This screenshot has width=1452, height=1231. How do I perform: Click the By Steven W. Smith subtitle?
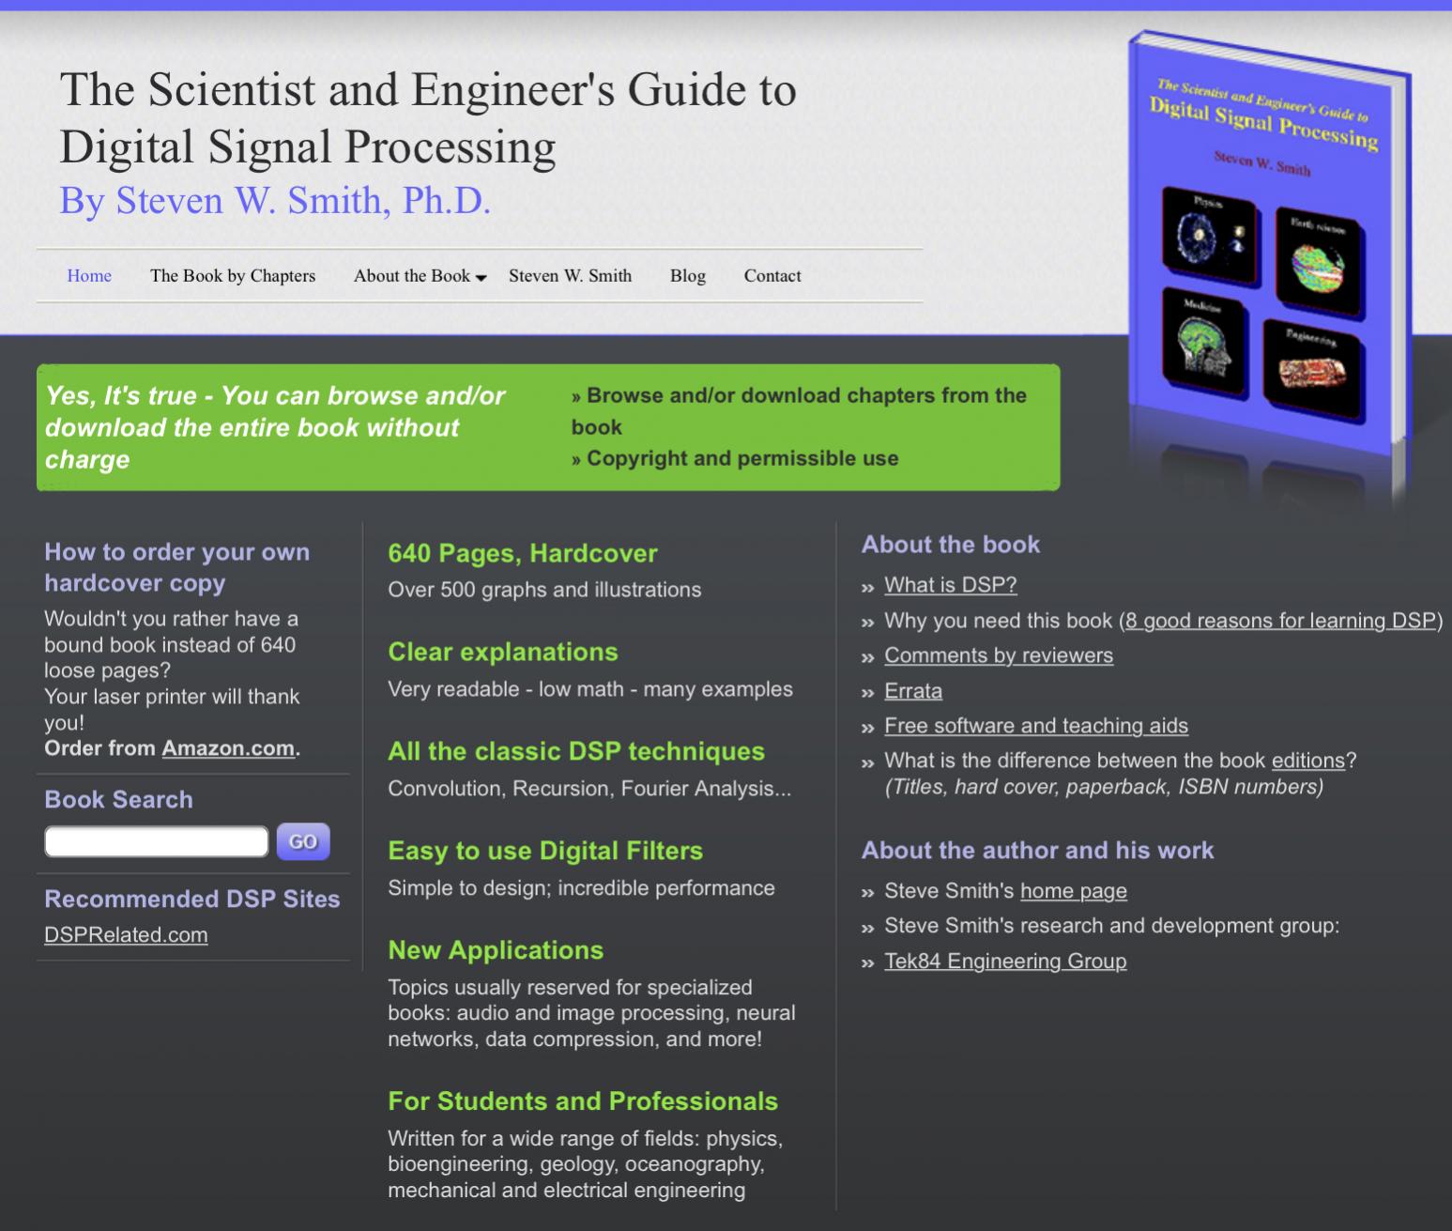coord(275,200)
